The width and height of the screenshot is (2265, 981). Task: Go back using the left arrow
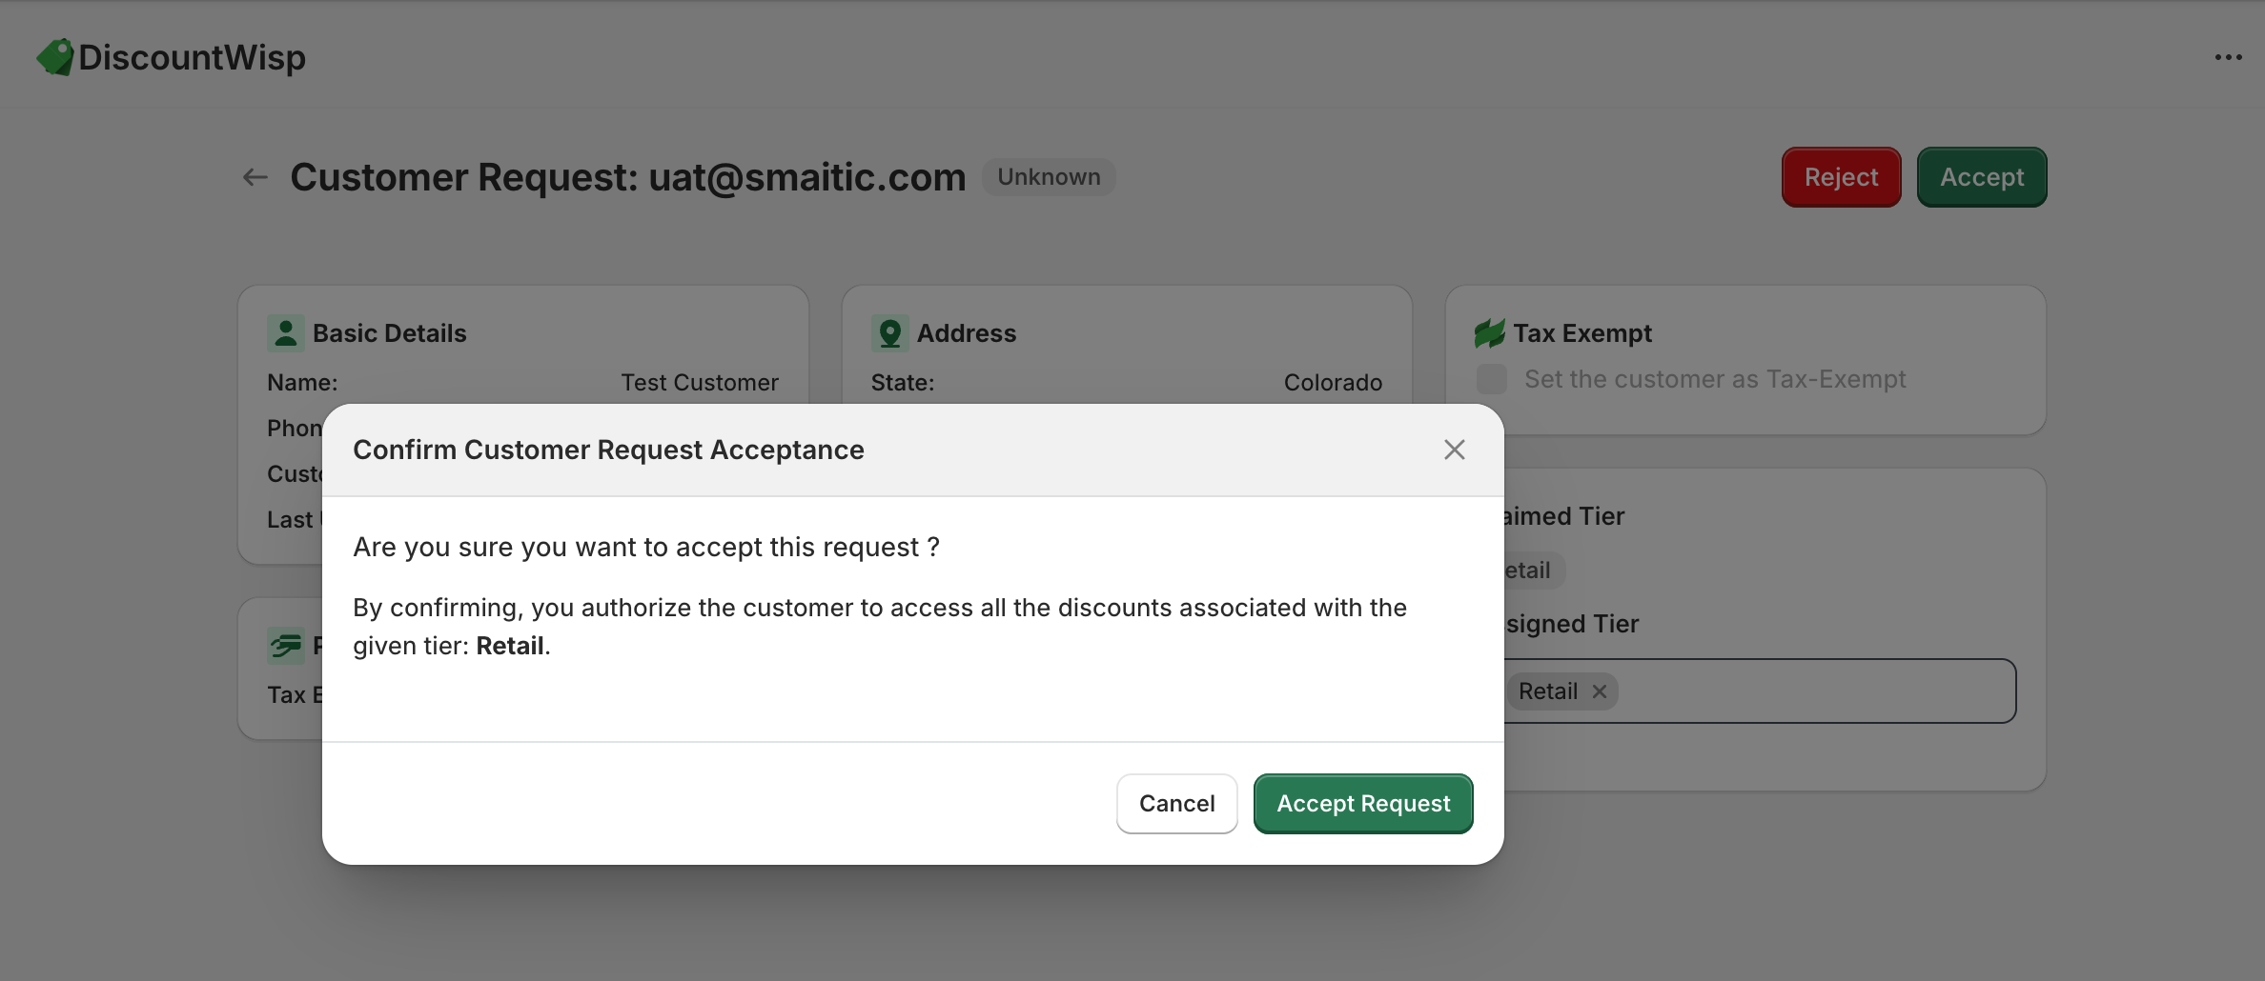(x=255, y=177)
